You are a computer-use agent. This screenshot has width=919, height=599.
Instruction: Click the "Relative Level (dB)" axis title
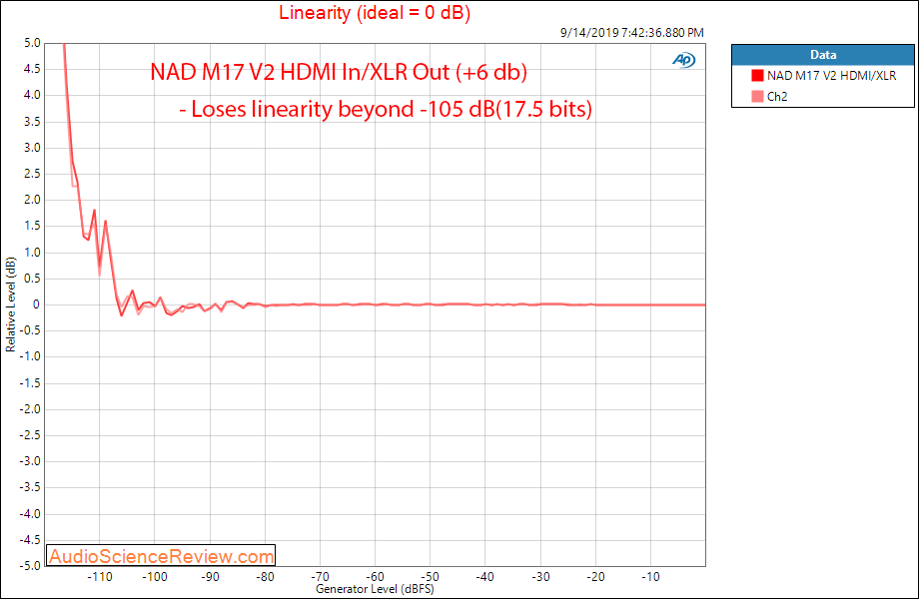tap(11, 304)
